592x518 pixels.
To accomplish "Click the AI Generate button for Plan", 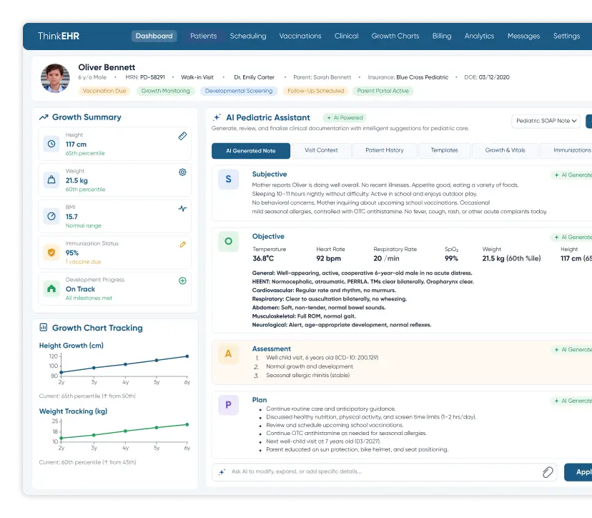I will 571,401.
